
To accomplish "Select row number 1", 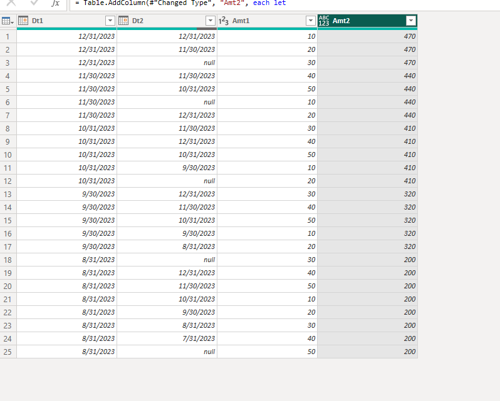I will pyautogui.click(x=8, y=37).
